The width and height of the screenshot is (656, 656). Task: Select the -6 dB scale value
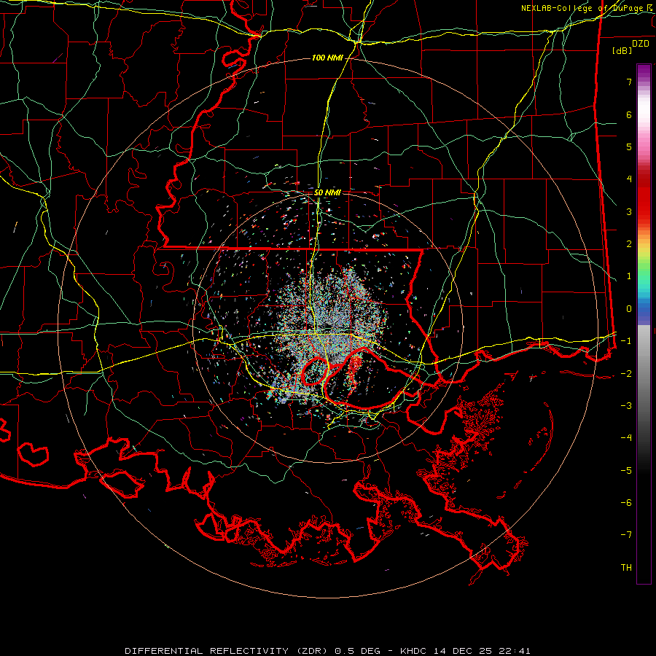click(x=626, y=503)
